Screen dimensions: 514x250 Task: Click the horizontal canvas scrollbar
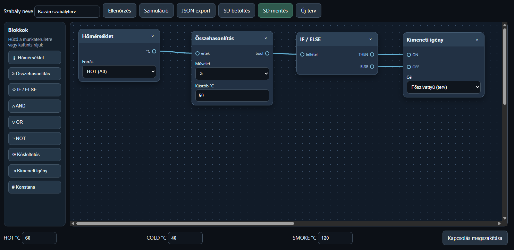coord(185,223)
